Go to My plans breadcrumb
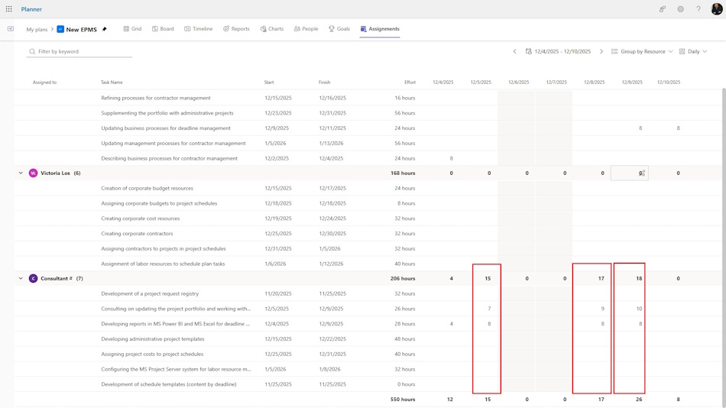 [x=37, y=29]
